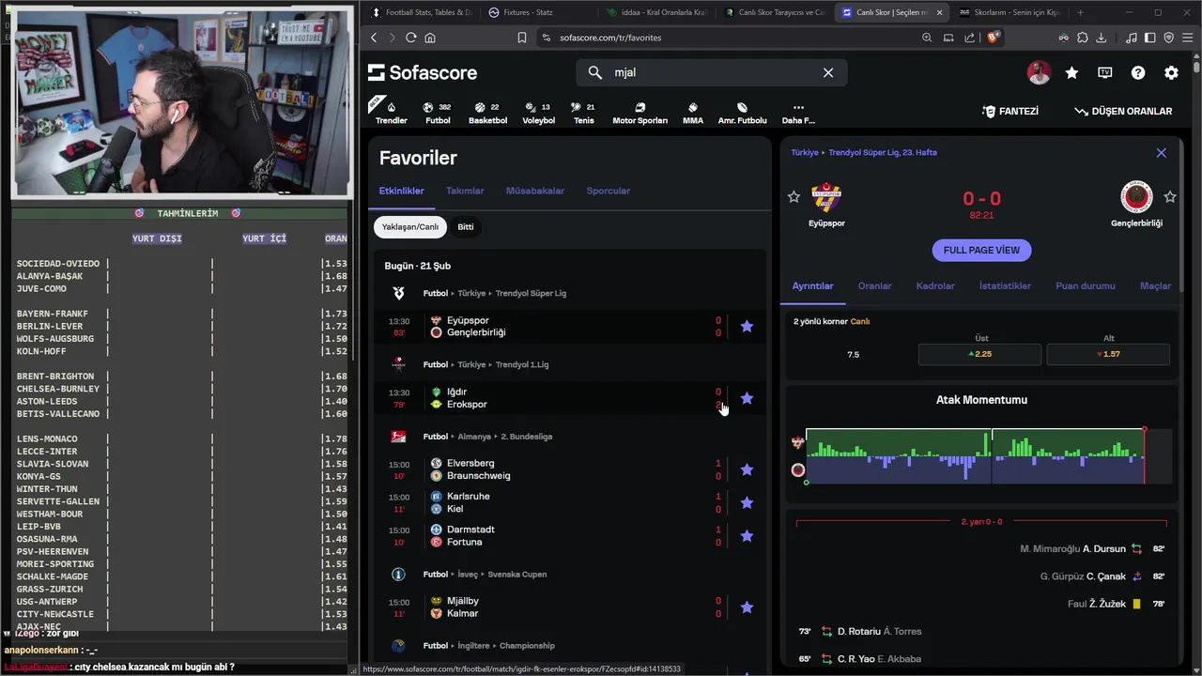Unfavorite the Karlsruhe–Kiel match star
Image resolution: width=1202 pixels, height=676 pixels.
[747, 502]
